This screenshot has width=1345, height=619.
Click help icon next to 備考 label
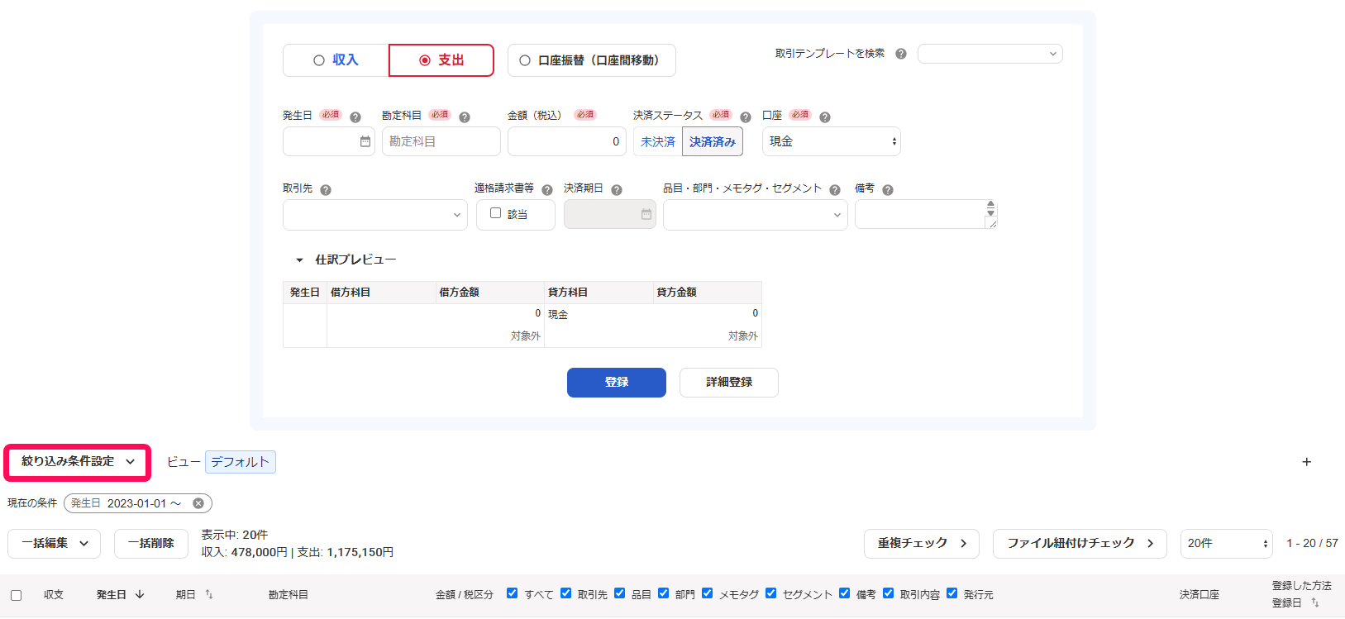tap(888, 189)
